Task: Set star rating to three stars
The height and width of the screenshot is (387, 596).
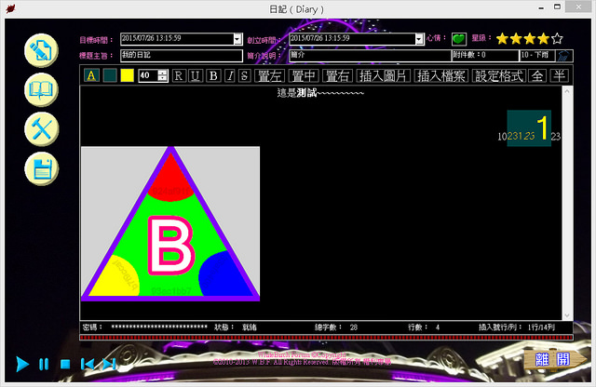Action: coord(530,38)
